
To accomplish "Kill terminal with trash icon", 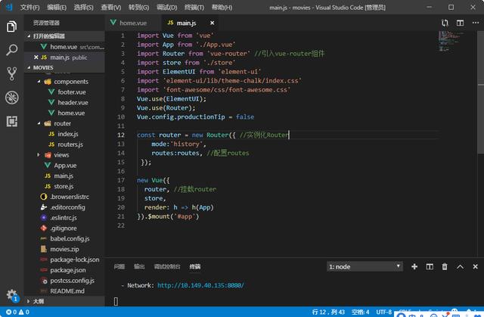I will [x=445, y=266].
